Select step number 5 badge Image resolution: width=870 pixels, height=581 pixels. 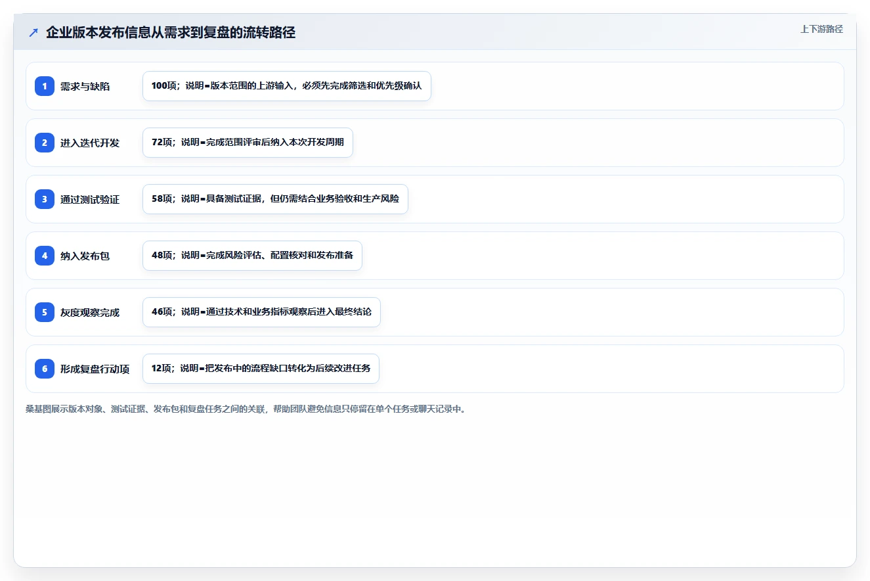point(45,312)
